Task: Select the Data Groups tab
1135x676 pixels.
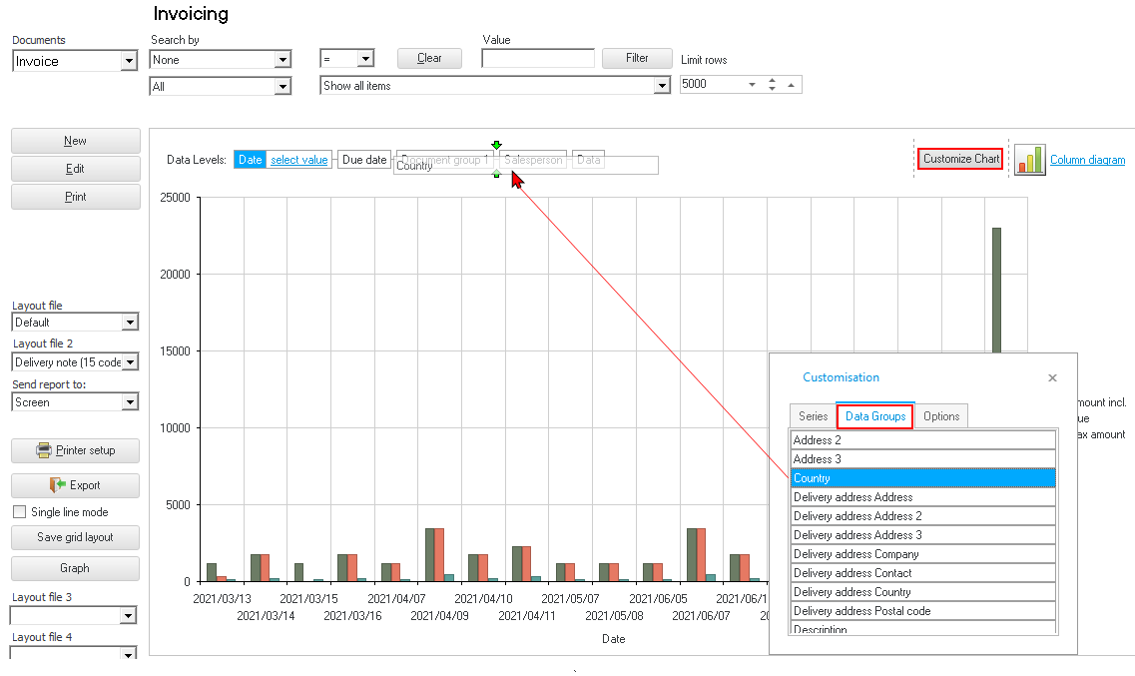Action: click(875, 416)
